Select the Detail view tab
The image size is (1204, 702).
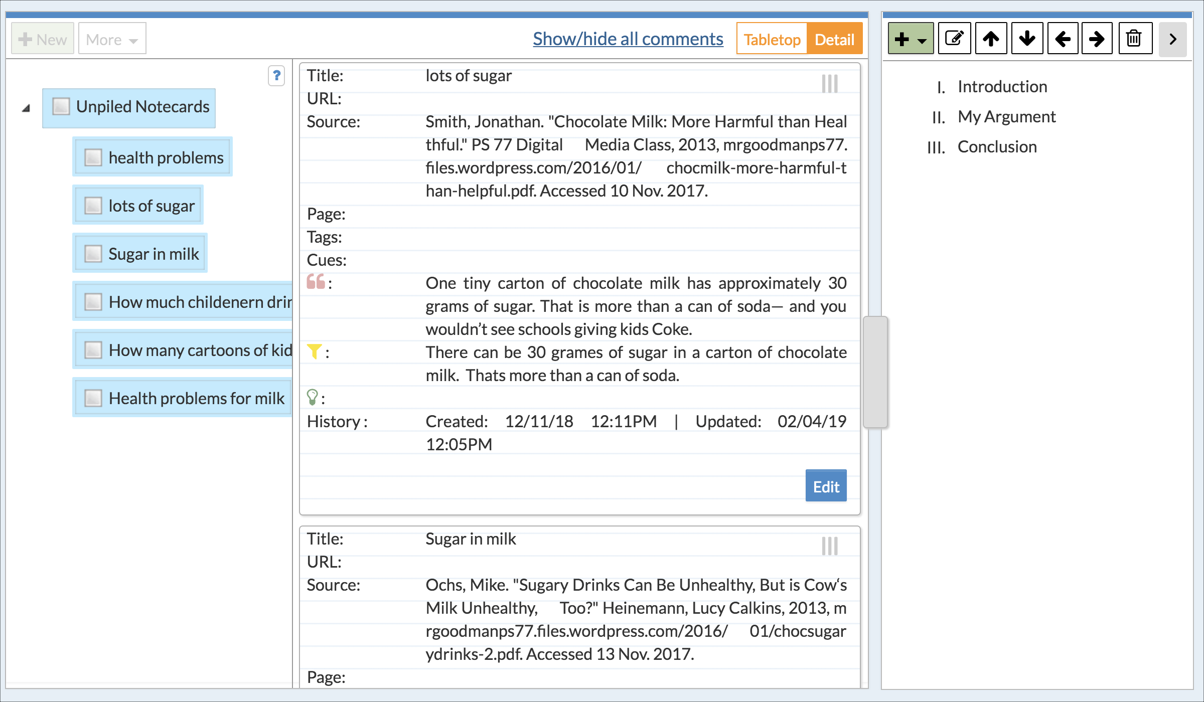(x=834, y=39)
